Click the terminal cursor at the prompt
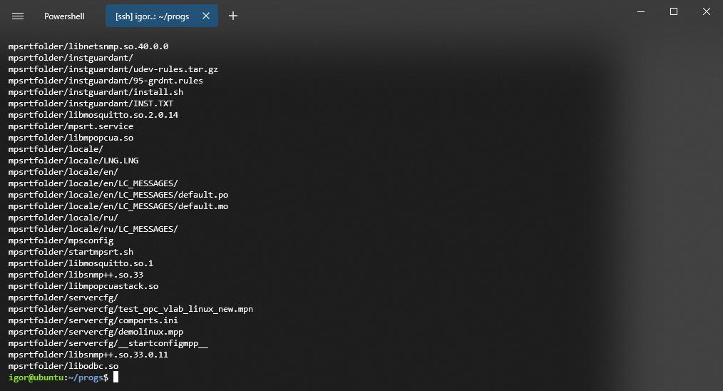This screenshot has height=391, width=723. (116, 377)
